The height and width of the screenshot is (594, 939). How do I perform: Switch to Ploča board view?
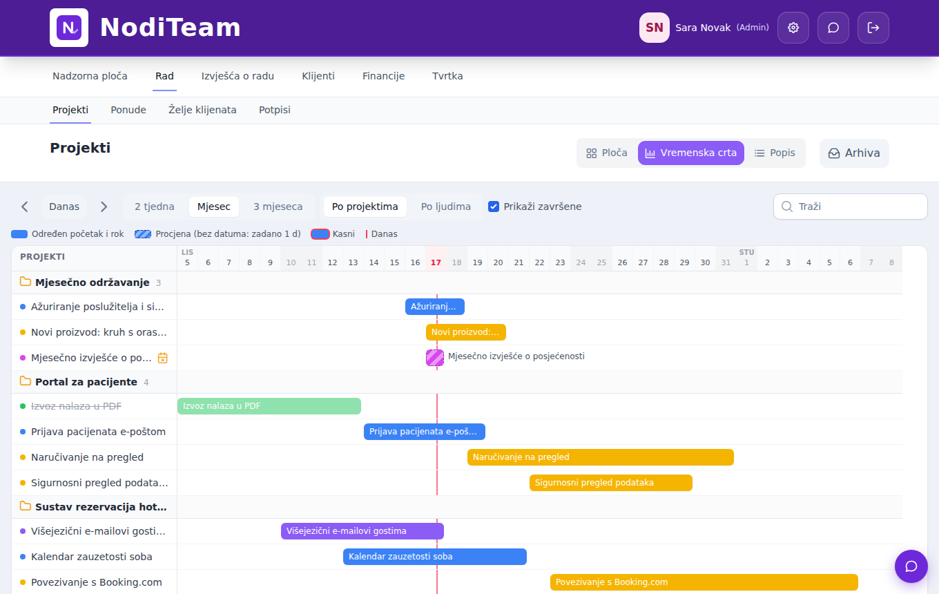(x=607, y=153)
